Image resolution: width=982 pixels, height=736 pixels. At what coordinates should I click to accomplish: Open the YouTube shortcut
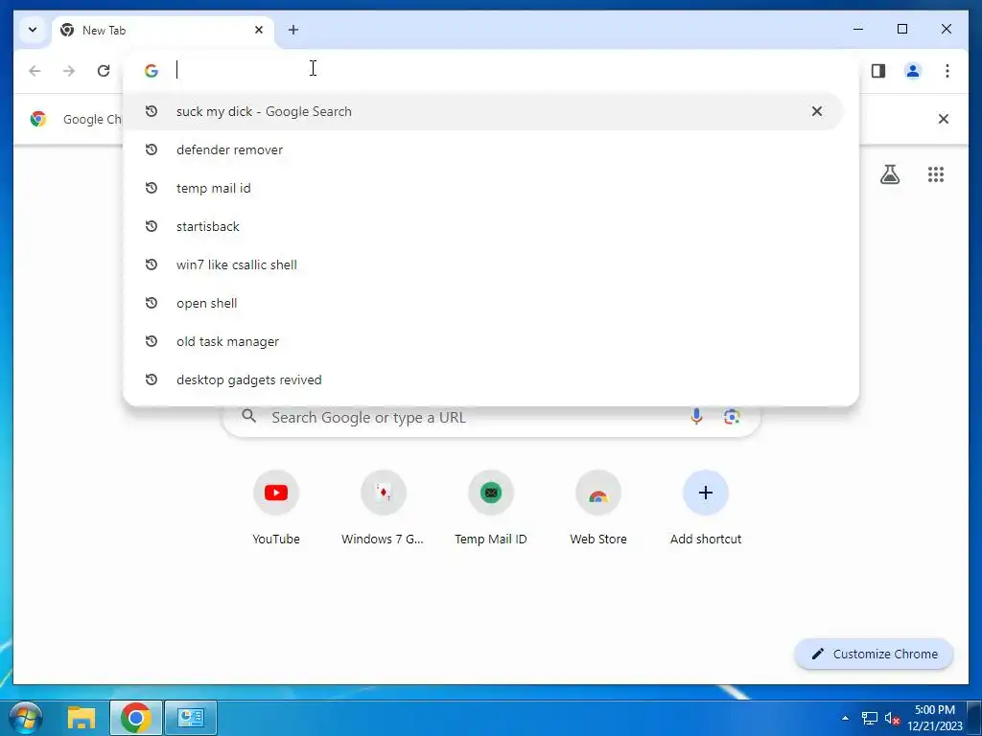(x=276, y=508)
